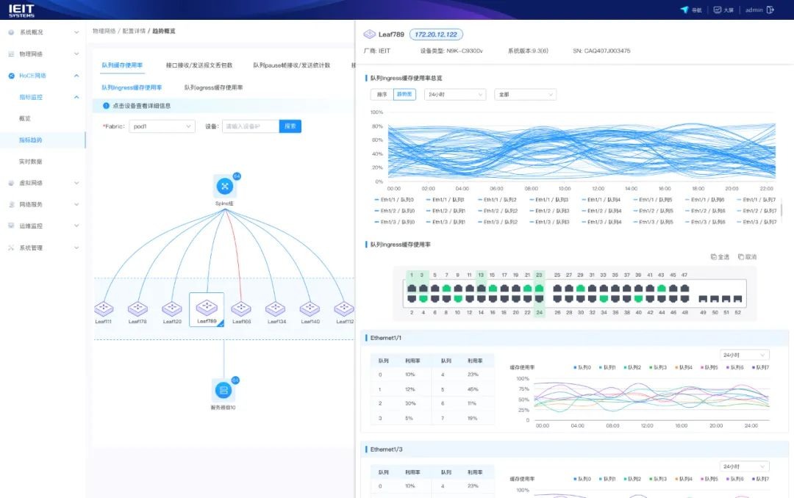Click the 服务器组10 server group icon

pos(223,390)
